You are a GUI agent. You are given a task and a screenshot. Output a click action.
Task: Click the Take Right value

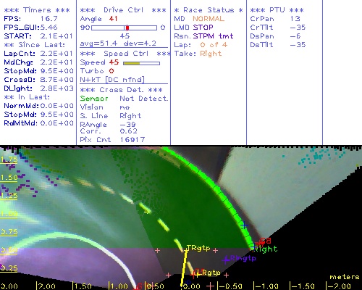point(211,54)
